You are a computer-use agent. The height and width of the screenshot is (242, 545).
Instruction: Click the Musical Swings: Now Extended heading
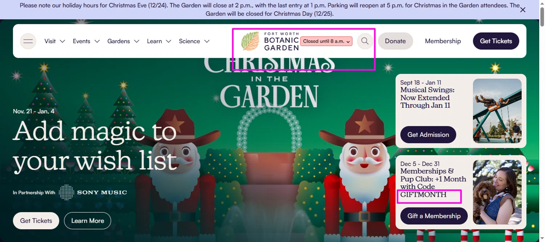tap(427, 98)
